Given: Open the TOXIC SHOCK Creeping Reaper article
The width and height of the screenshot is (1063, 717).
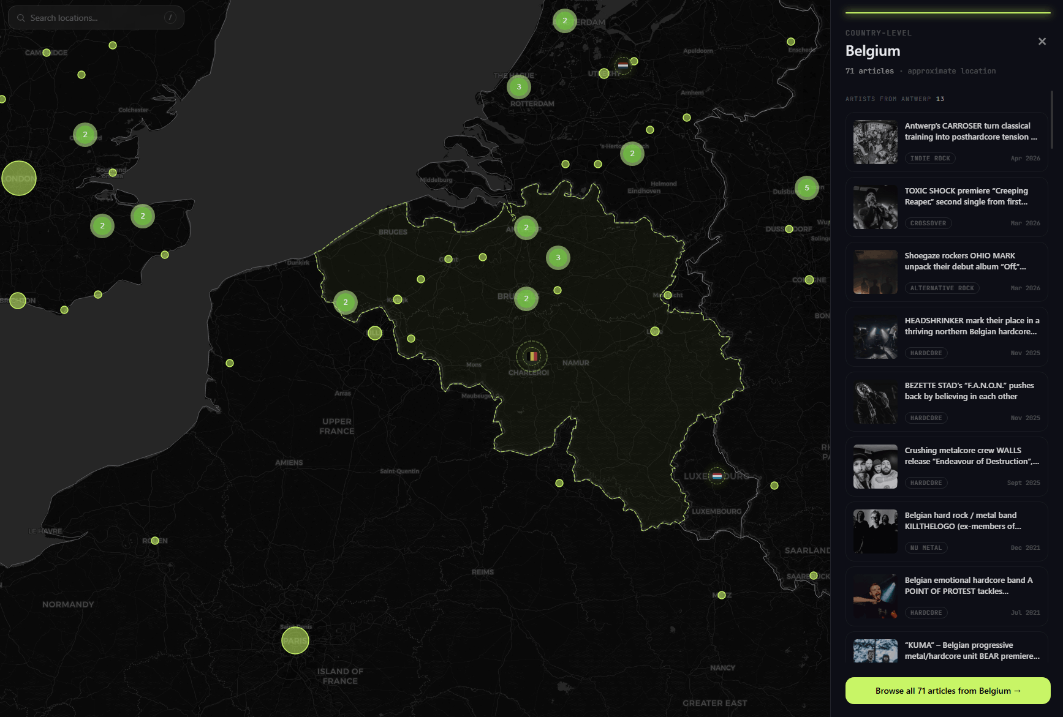Looking at the screenshot, I should (x=947, y=207).
